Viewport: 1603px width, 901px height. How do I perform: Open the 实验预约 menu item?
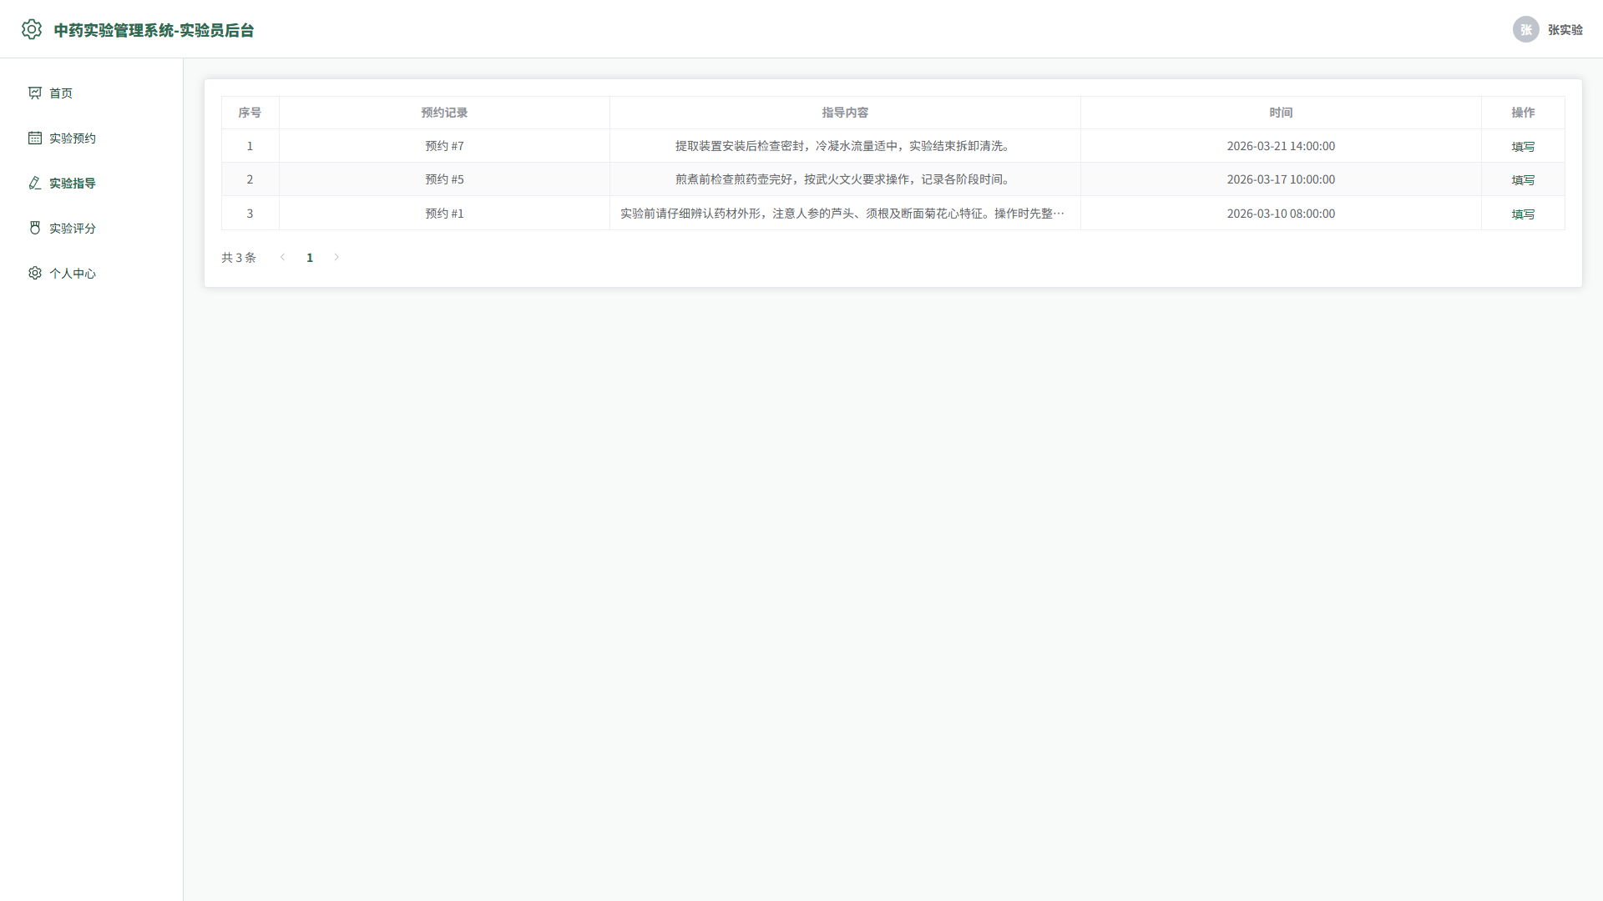tap(92, 138)
